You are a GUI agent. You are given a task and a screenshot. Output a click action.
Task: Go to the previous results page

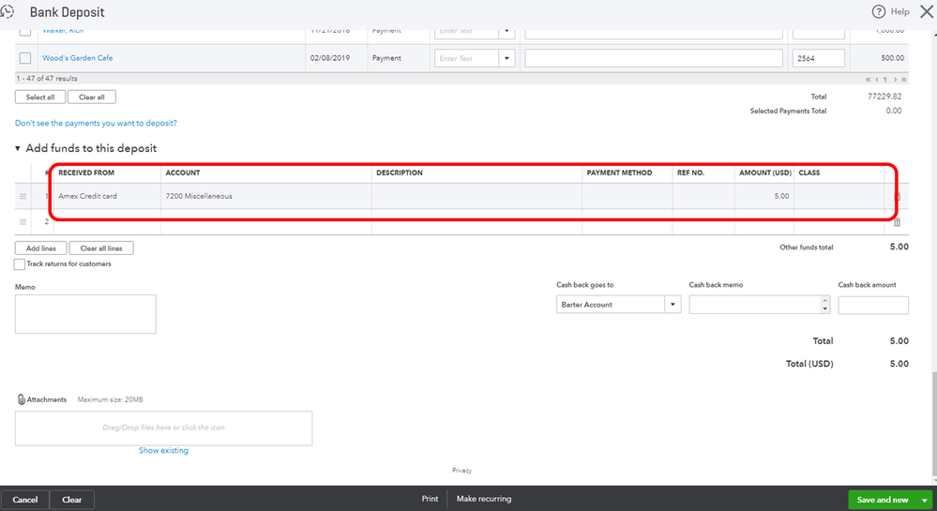(x=877, y=79)
